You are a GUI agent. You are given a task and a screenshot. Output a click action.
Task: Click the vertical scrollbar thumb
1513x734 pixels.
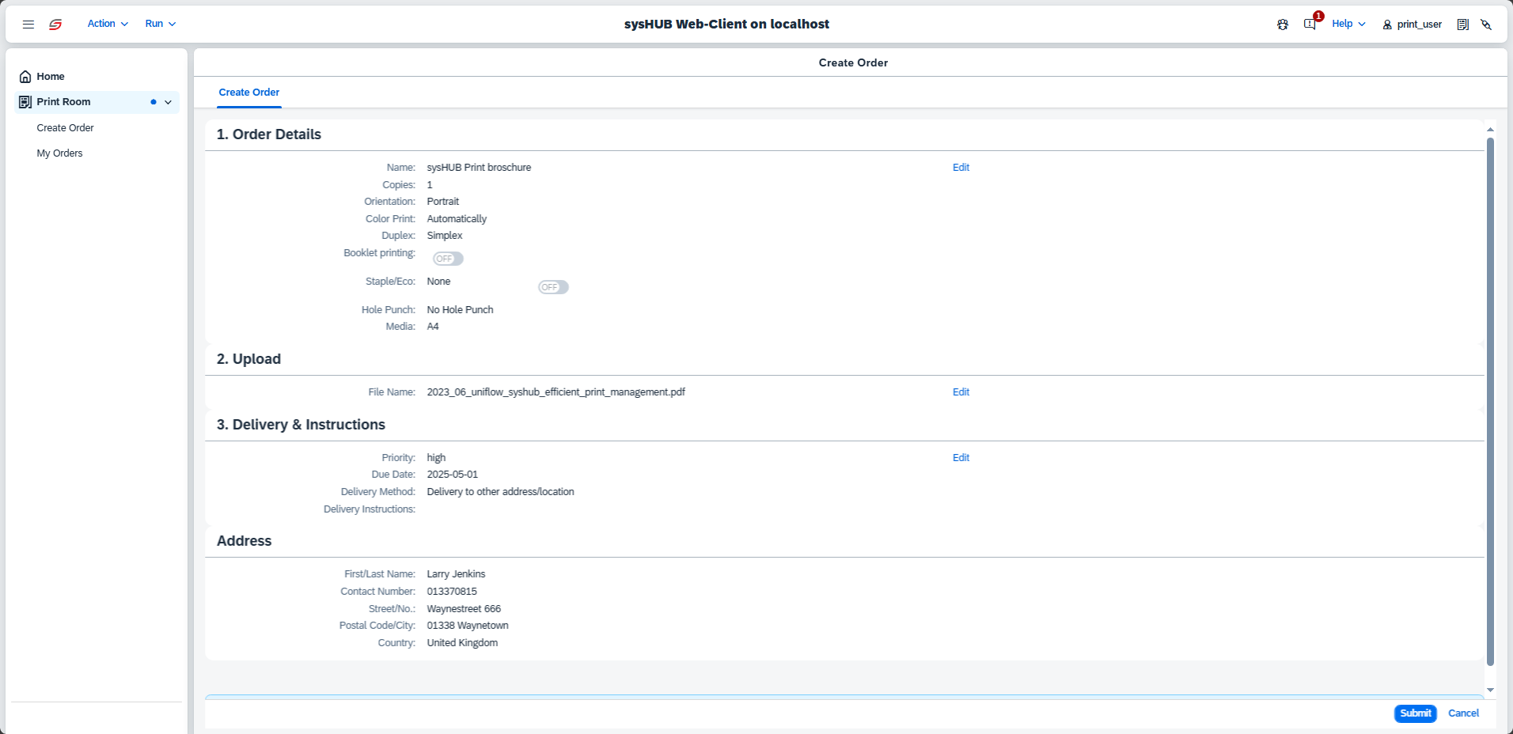[x=1490, y=402]
